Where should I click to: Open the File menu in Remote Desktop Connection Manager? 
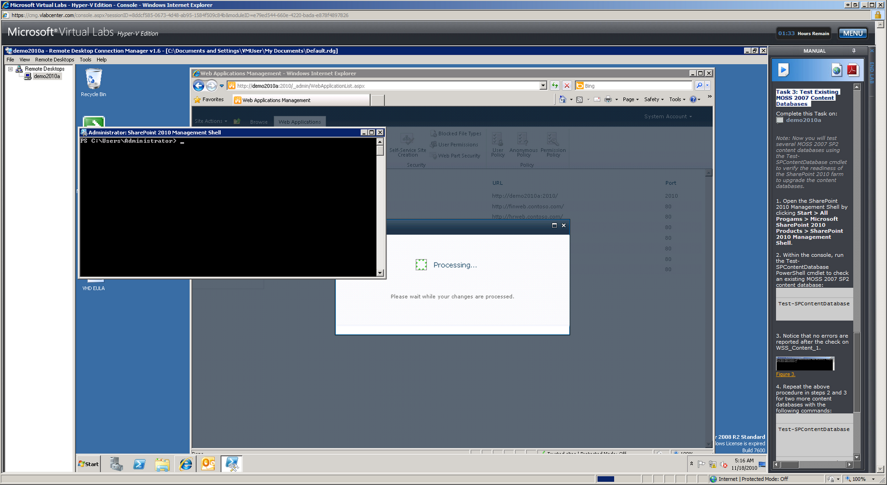point(10,60)
